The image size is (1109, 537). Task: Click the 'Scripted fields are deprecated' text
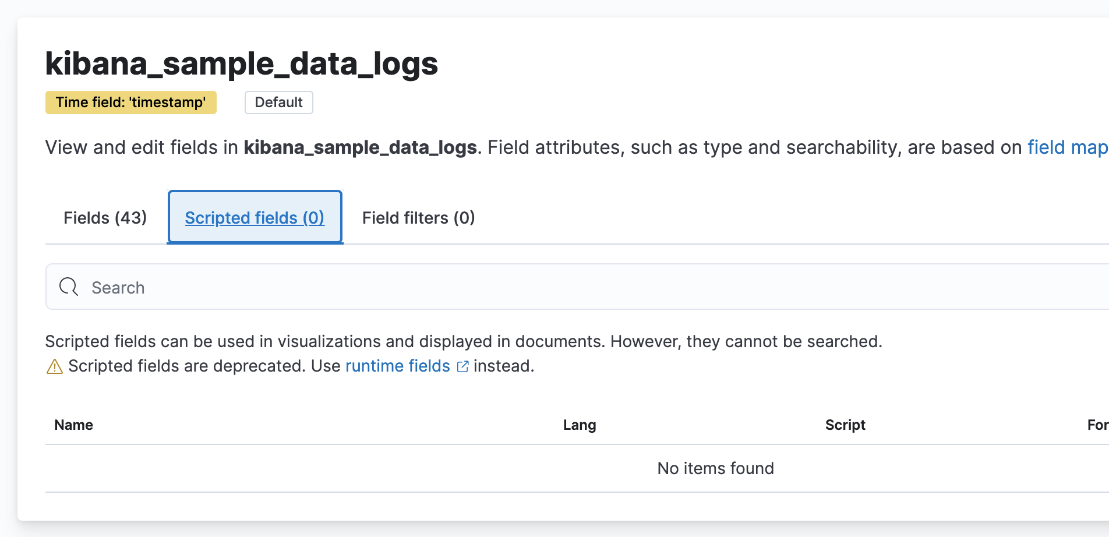coord(186,366)
